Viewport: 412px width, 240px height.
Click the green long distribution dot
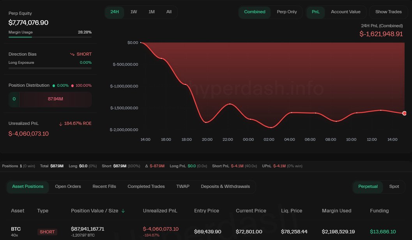pyautogui.click(x=54, y=86)
